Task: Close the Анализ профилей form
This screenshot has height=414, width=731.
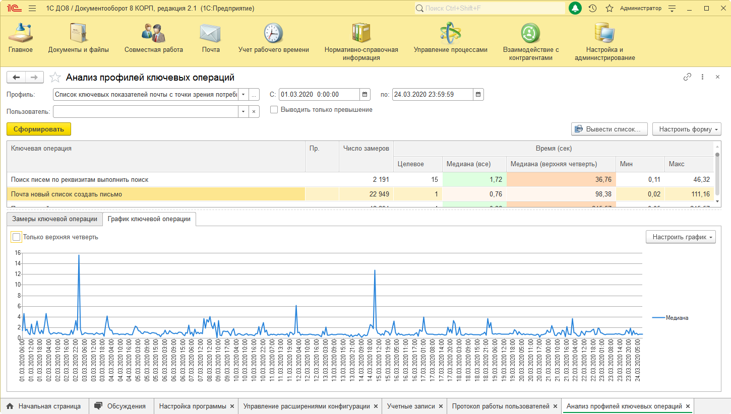Action: 717,77
